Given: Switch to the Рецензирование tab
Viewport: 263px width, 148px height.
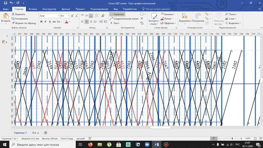Looking at the screenshot, I should coord(99,9).
